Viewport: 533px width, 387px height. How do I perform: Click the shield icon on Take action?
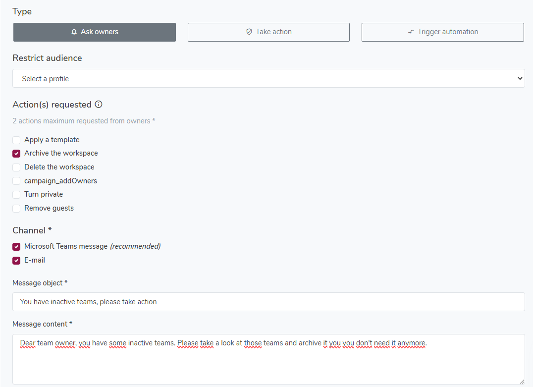pyautogui.click(x=248, y=31)
